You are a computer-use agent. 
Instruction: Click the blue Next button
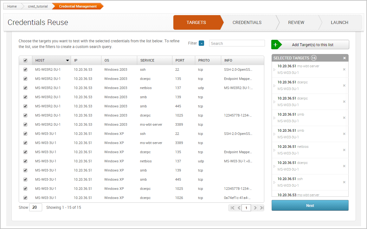tap(310, 205)
